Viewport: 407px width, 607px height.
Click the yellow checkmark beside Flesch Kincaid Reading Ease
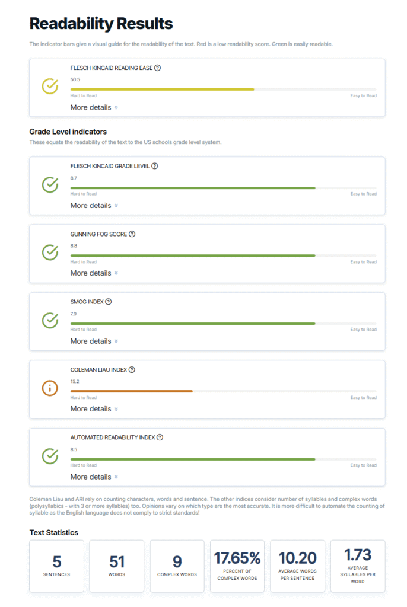pos(50,87)
